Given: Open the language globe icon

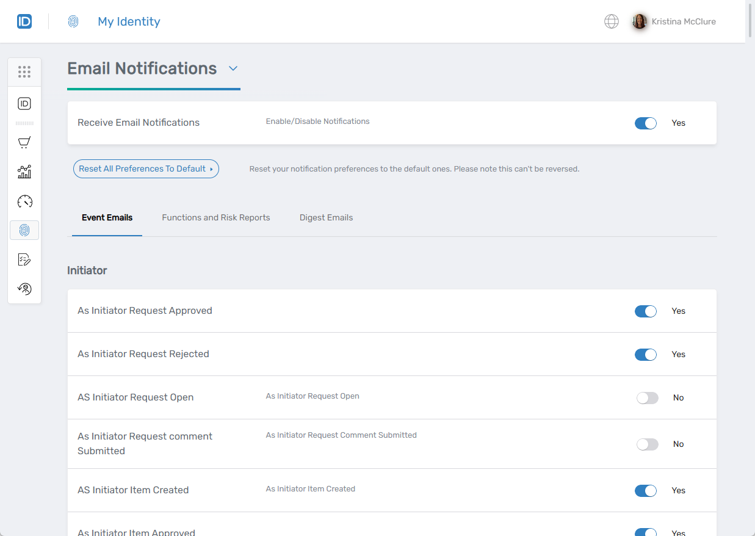Looking at the screenshot, I should [x=611, y=22].
